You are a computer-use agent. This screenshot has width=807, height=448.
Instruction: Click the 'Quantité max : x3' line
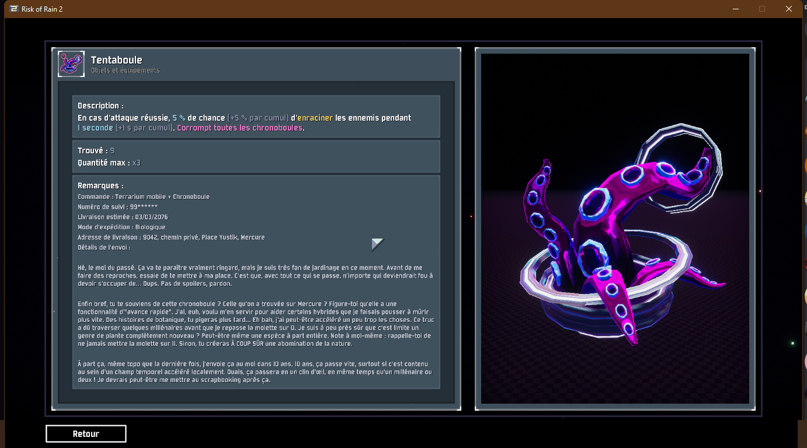pyautogui.click(x=109, y=163)
